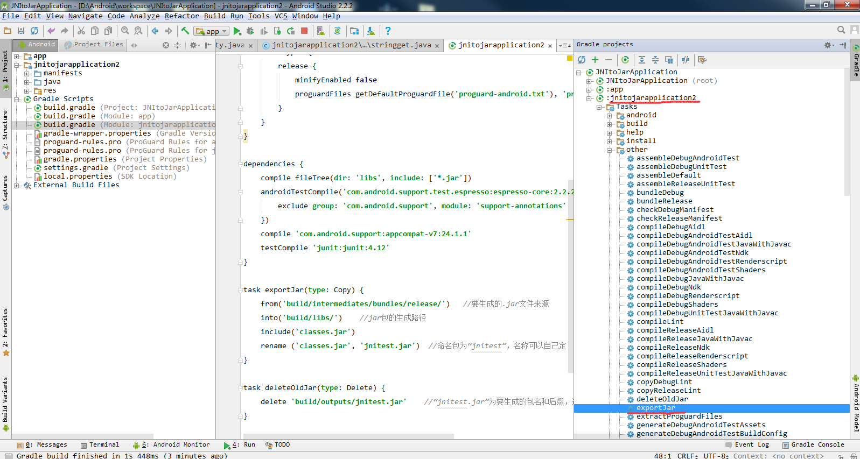This screenshot has width=860, height=459.
Task: Select the deleteOldJar Gradle task
Action: tap(662, 399)
